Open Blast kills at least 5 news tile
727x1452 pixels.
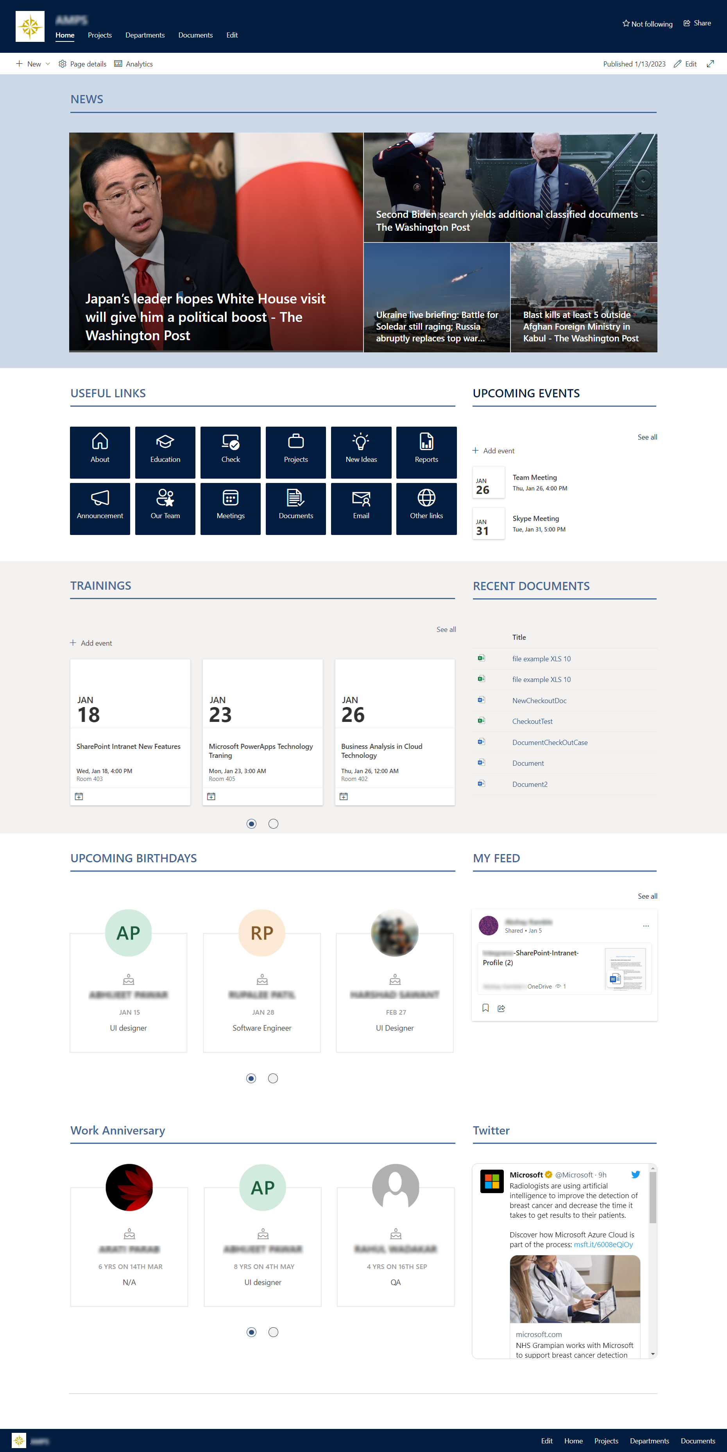[x=584, y=298]
